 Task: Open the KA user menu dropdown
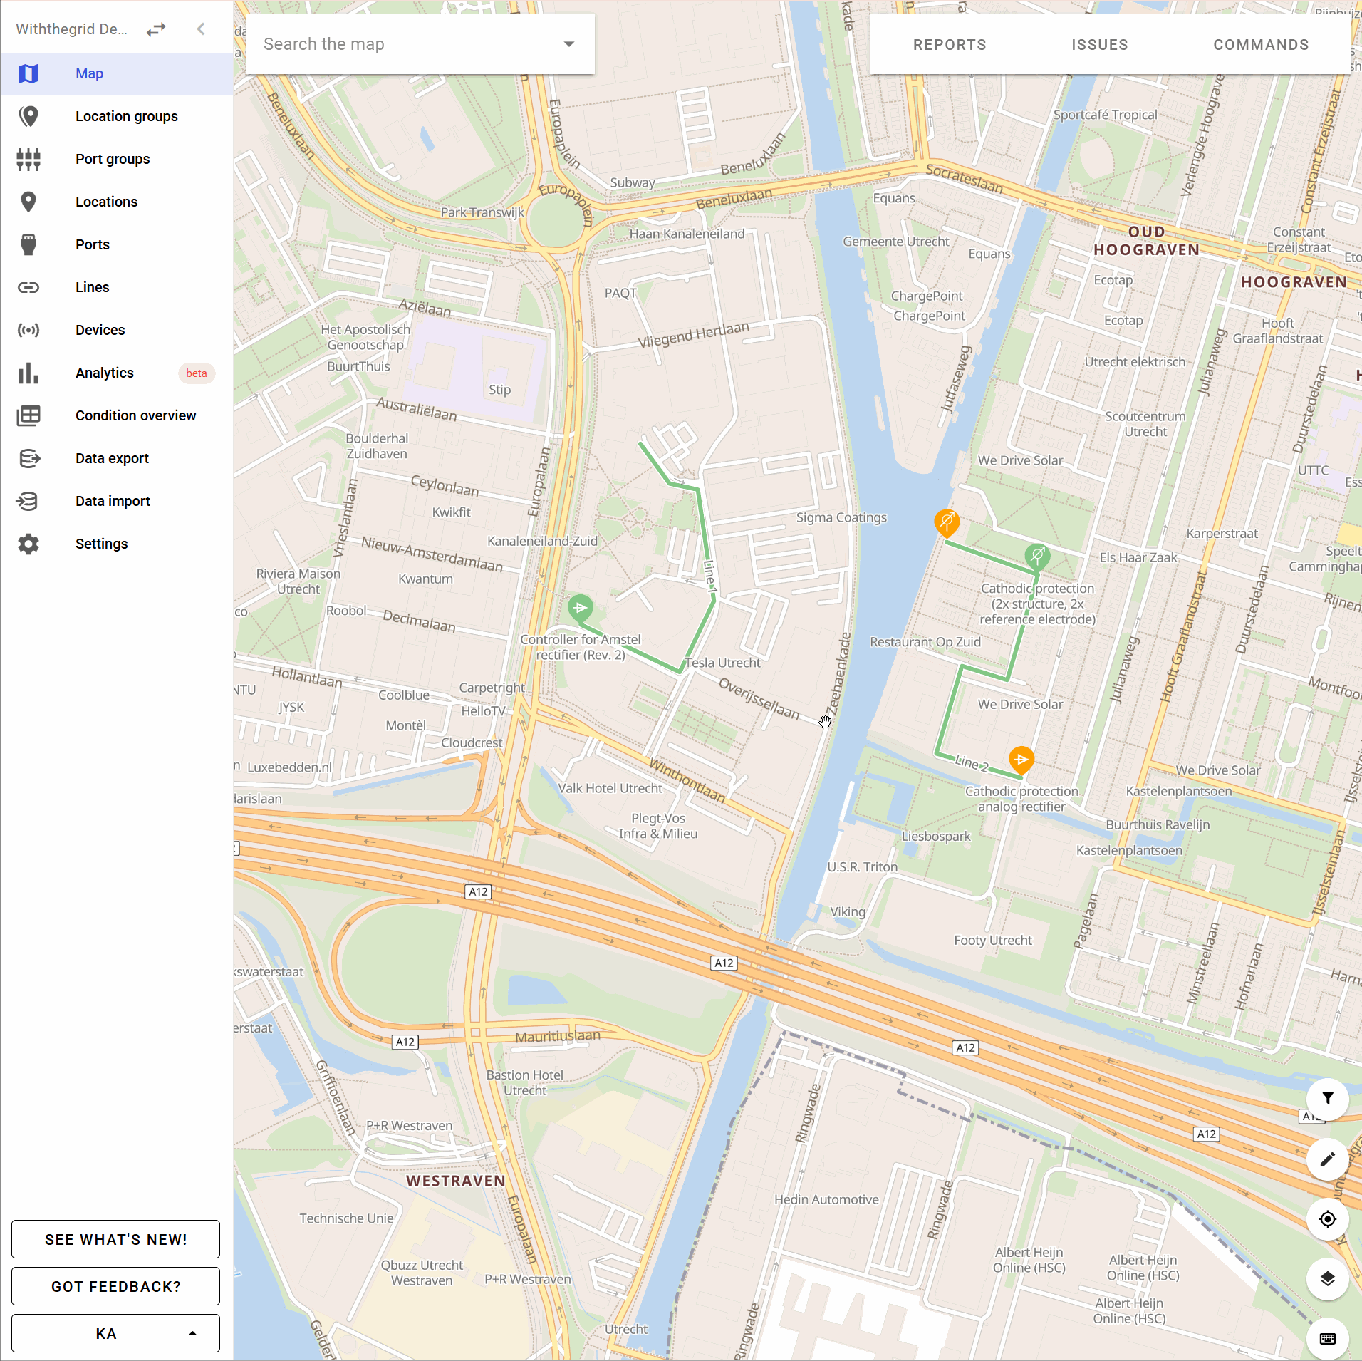click(115, 1333)
